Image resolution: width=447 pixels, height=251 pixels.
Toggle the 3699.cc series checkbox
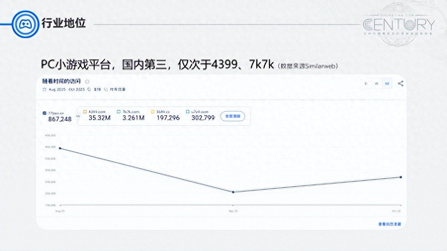[152, 112]
